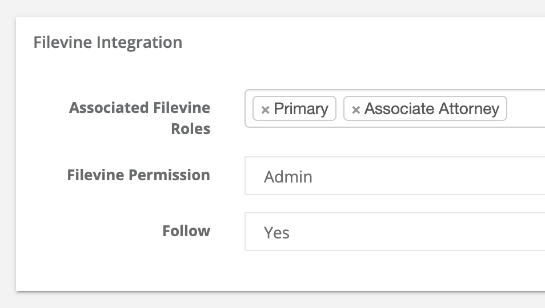
Task: Remove the Associate Attorney role tag
Action: pyautogui.click(x=355, y=110)
